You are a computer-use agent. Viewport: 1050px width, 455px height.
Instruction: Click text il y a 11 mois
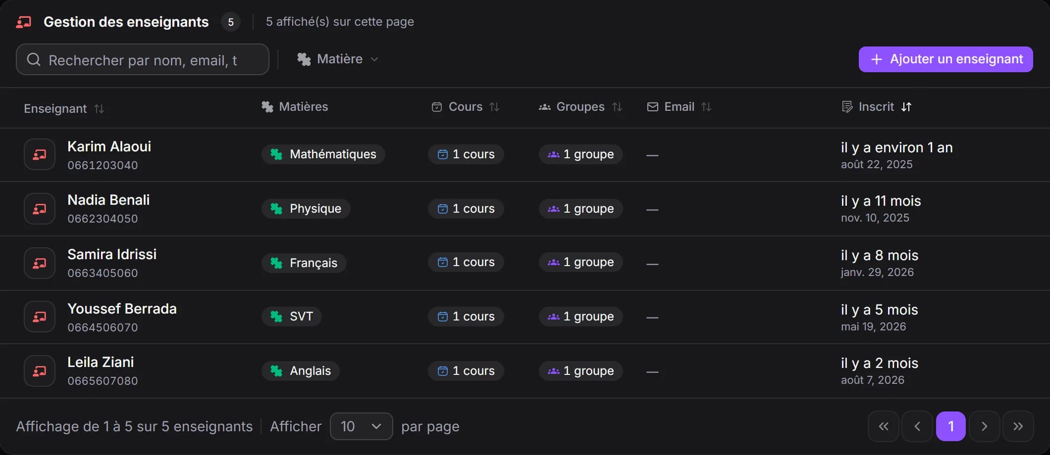[x=881, y=201]
